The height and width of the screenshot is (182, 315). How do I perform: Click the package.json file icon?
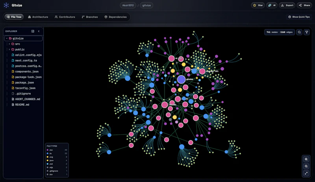13,83
